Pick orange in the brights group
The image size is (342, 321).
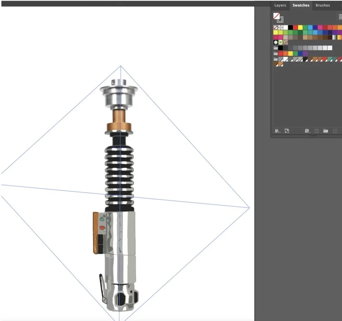(x=286, y=54)
